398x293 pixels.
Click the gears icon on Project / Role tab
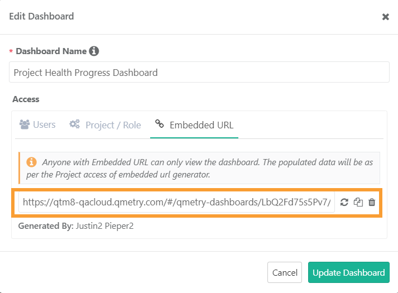(74, 124)
